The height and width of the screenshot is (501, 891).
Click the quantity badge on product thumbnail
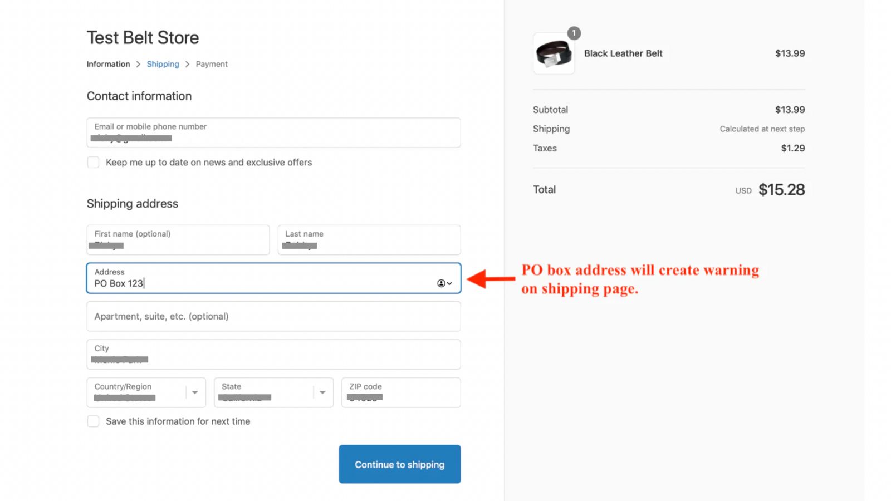point(574,33)
